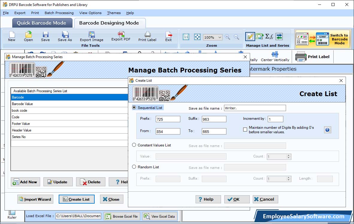Enable Maintain number of Digits checkbox
This screenshot has height=224, width=354.
[x=245, y=129]
